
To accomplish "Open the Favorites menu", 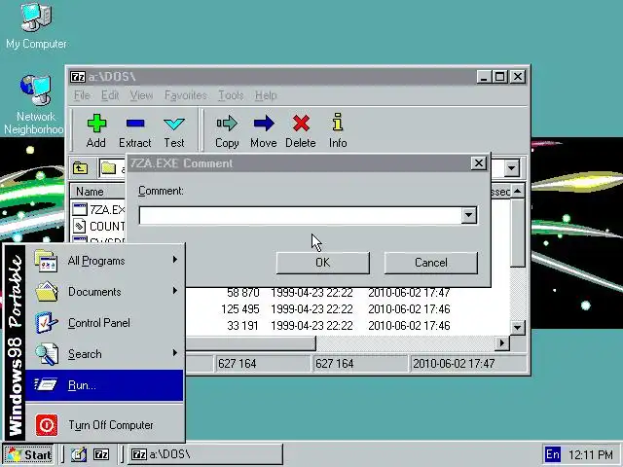I will (x=186, y=95).
